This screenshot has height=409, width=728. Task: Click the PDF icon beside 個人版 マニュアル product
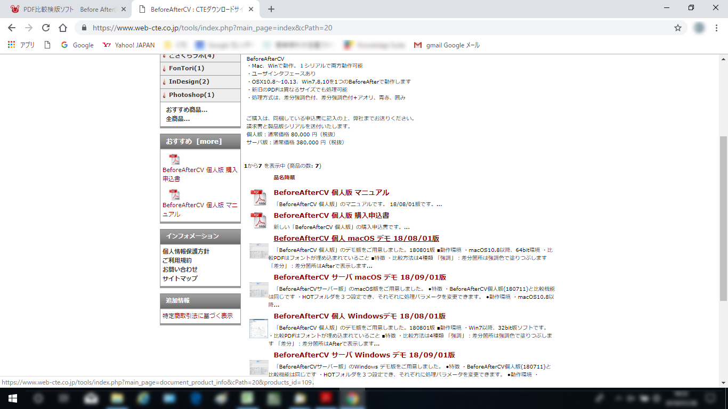click(259, 198)
